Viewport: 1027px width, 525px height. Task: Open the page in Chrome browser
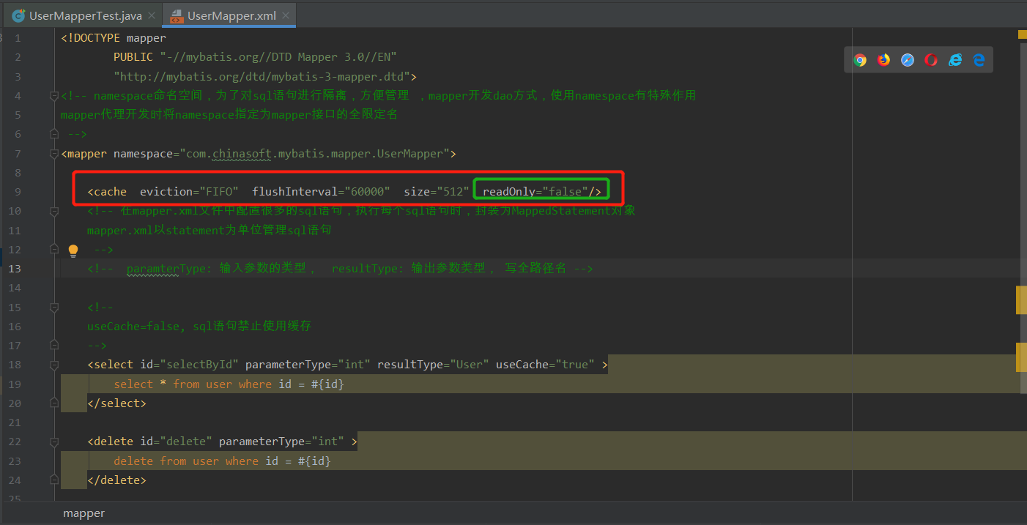(x=859, y=60)
